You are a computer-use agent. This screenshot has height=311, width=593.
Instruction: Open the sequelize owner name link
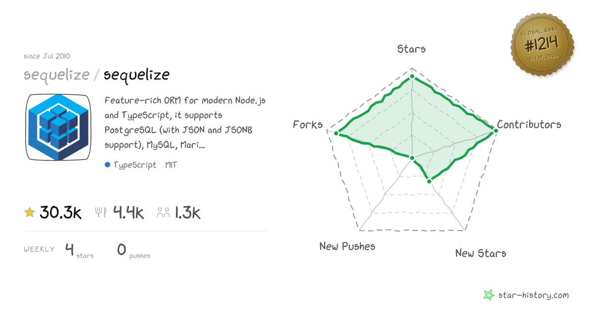57,75
